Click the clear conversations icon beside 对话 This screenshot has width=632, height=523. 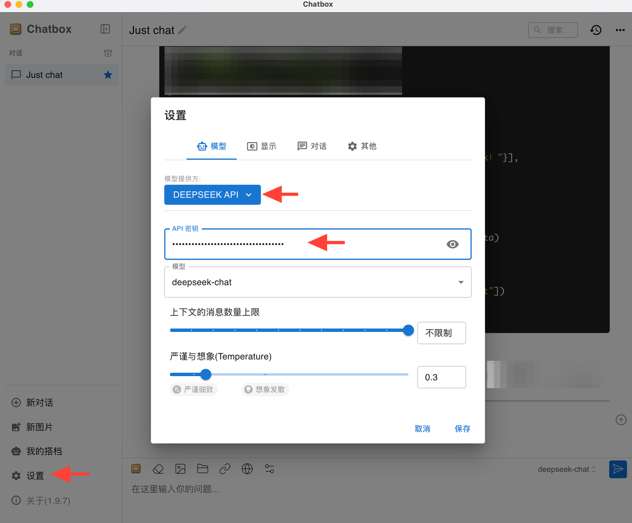pos(108,53)
